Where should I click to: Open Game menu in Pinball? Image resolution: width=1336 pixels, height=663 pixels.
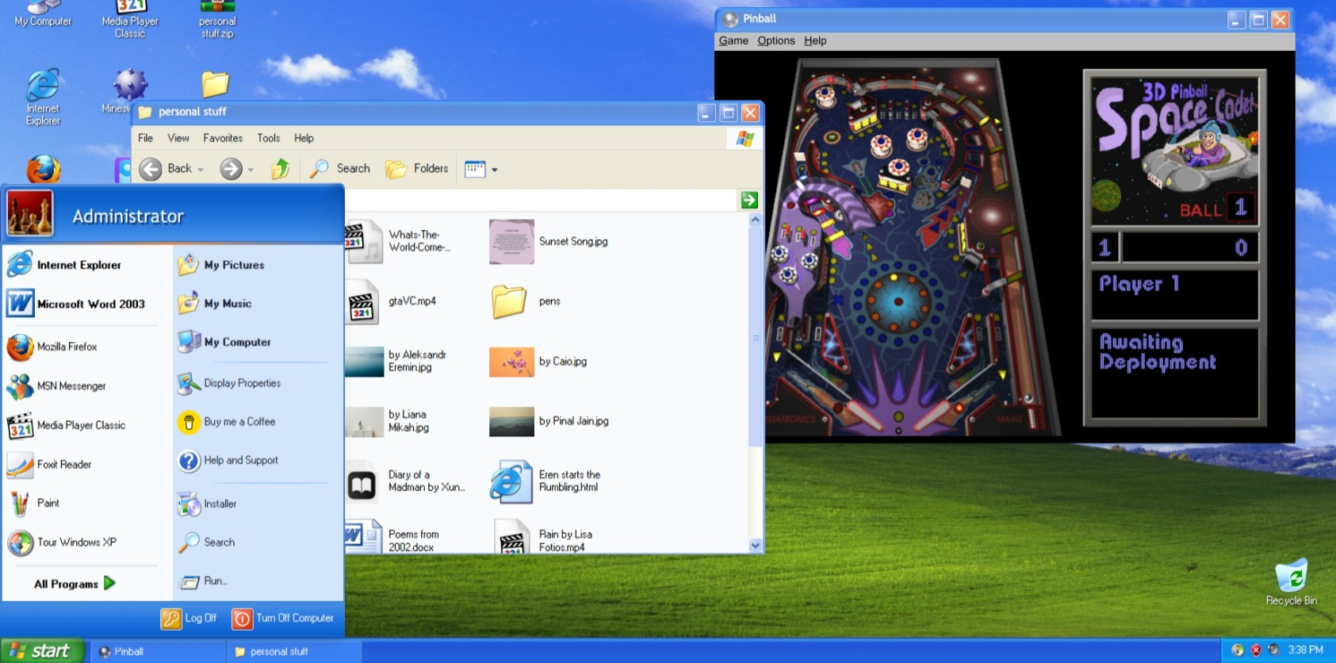pos(733,40)
